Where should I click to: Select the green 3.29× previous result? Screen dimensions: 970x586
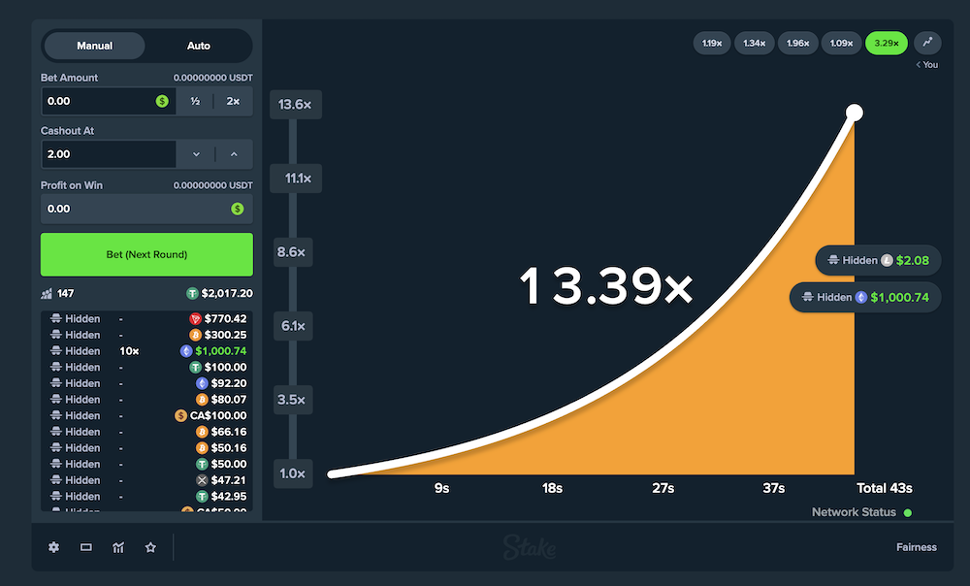click(886, 43)
